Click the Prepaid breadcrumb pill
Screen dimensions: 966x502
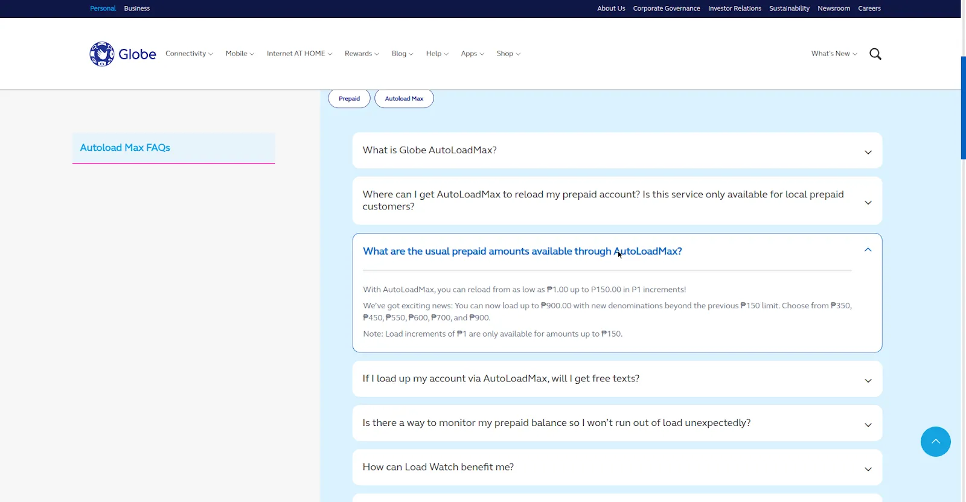point(349,98)
